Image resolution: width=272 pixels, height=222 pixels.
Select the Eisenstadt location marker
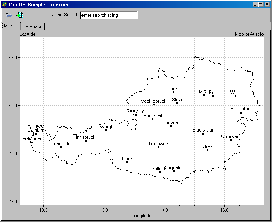coord(241,113)
